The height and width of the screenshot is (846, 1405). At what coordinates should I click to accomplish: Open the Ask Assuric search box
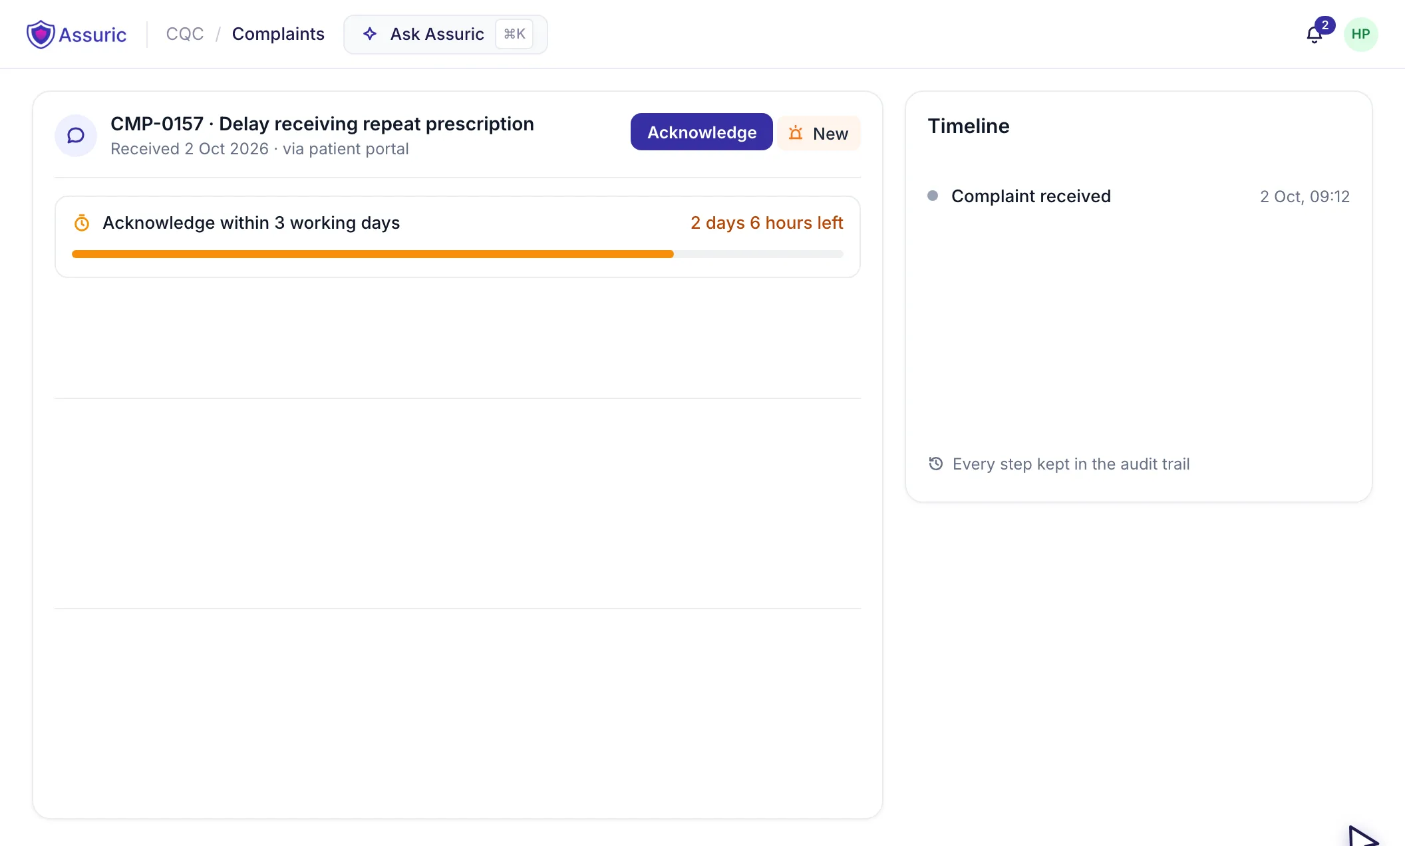tap(446, 34)
